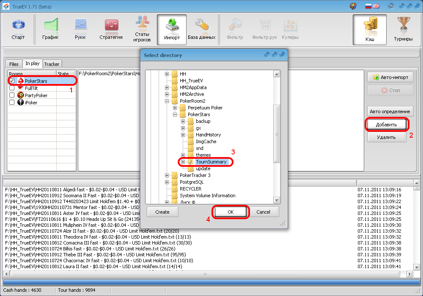
Task: Check the PartyPoker room checkbox
Action: 12,95
